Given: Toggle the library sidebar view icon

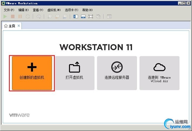Looking at the screenshot, I should (76, 17).
